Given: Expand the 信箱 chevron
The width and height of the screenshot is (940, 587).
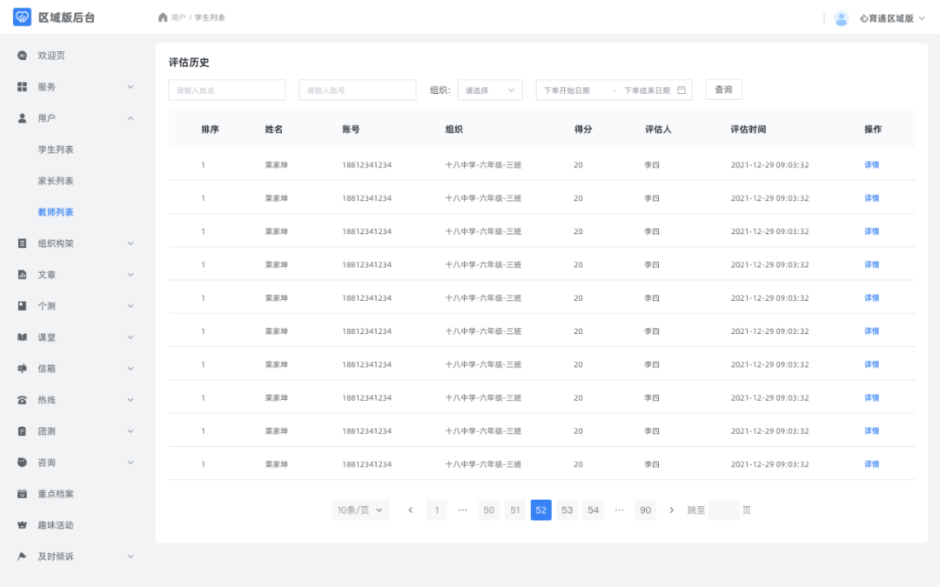Looking at the screenshot, I should tap(131, 369).
